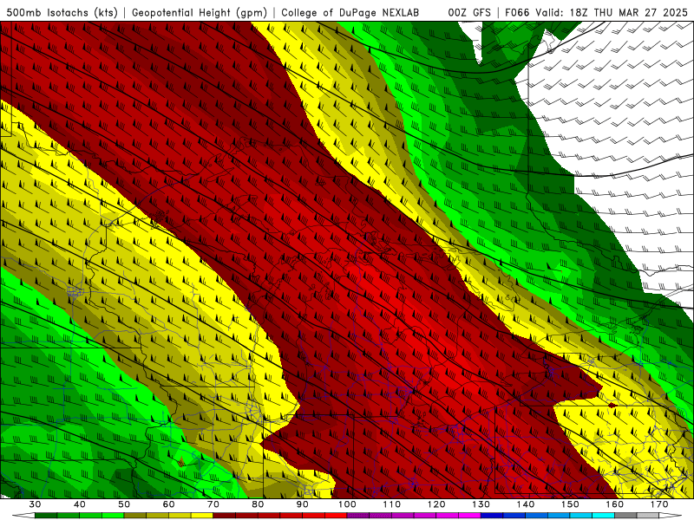Click the 100 label on the color bar
This screenshot has width=694, height=520.
tap(347, 504)
